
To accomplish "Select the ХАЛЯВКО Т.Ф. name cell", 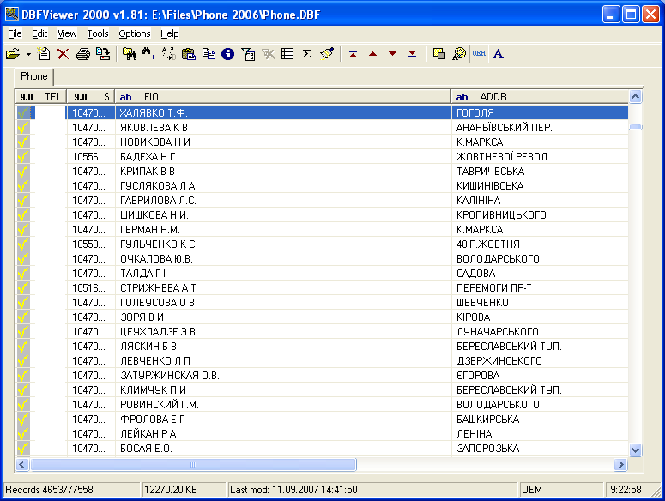I will click(283, 112).
